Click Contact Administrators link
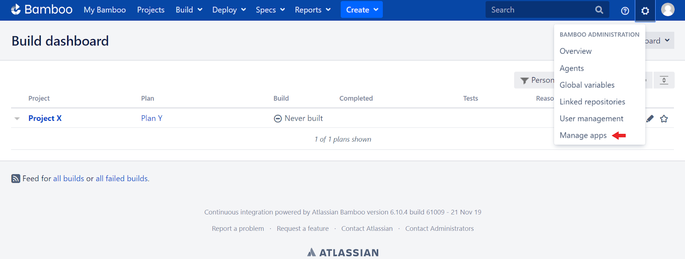 (440, 229)
